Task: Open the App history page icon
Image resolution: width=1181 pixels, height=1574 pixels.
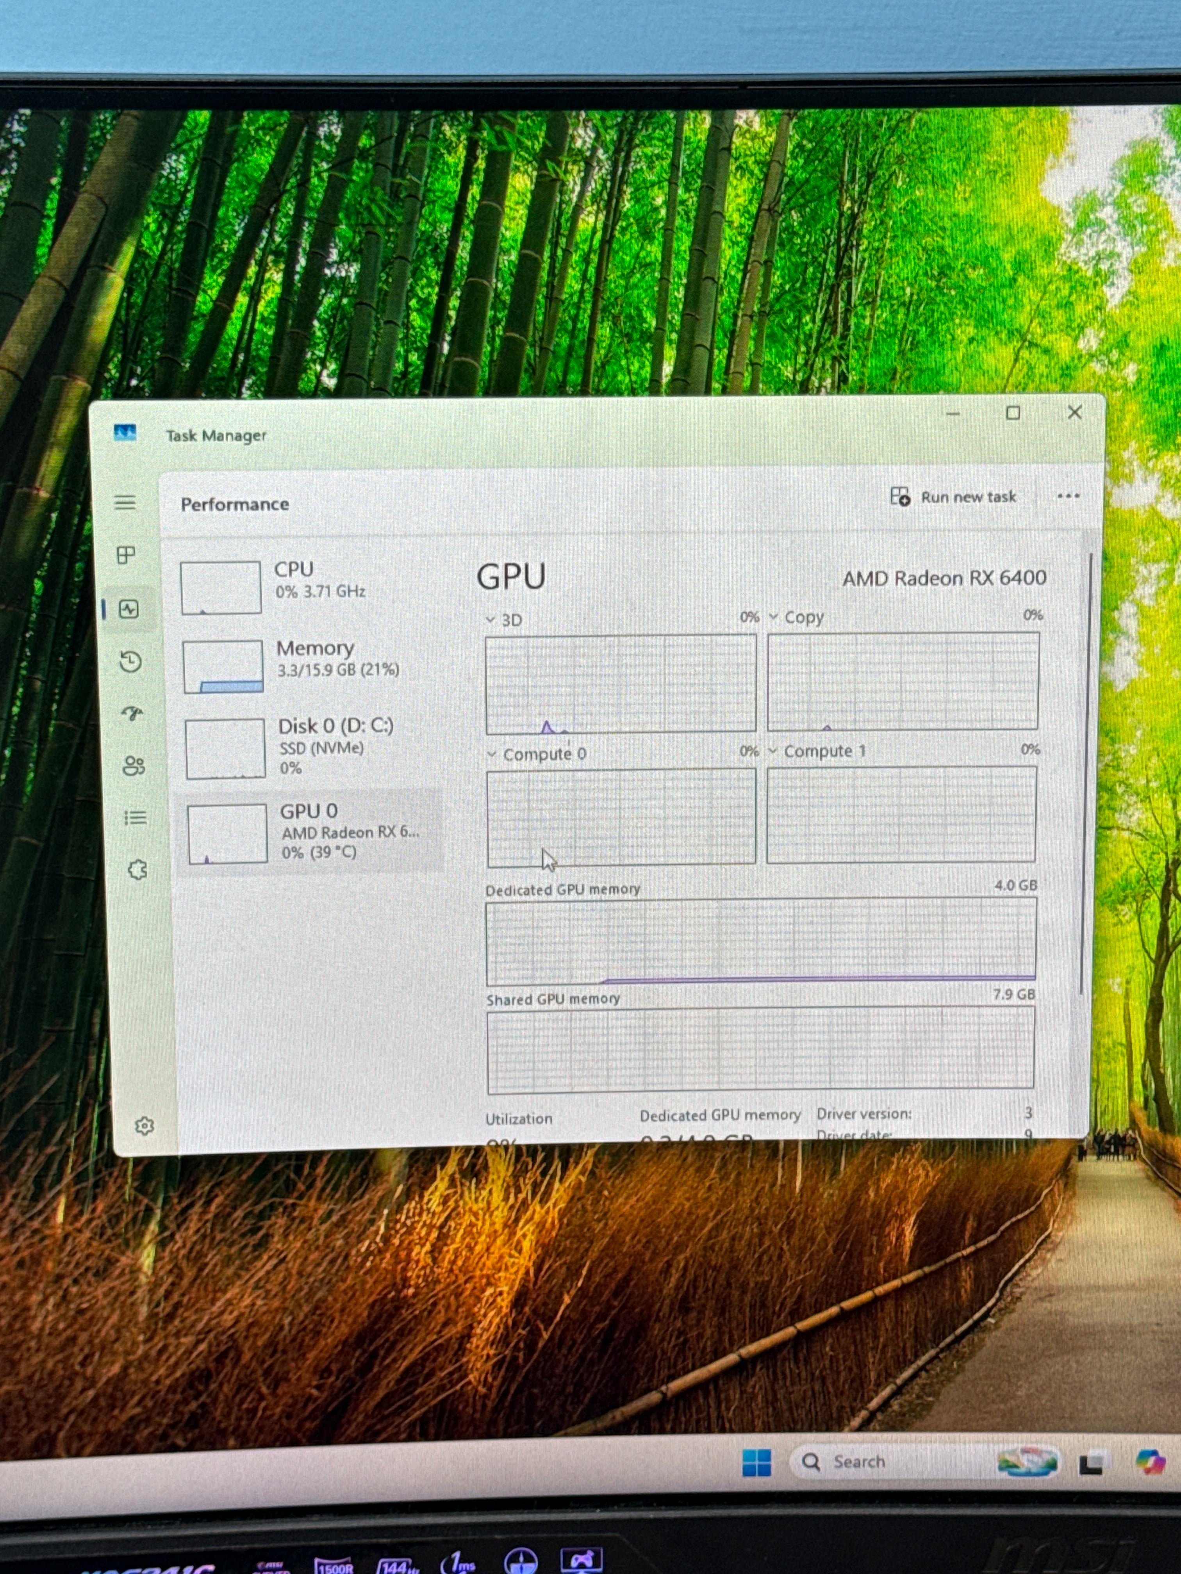Action: pyautogui.click(x=130, y=662)
